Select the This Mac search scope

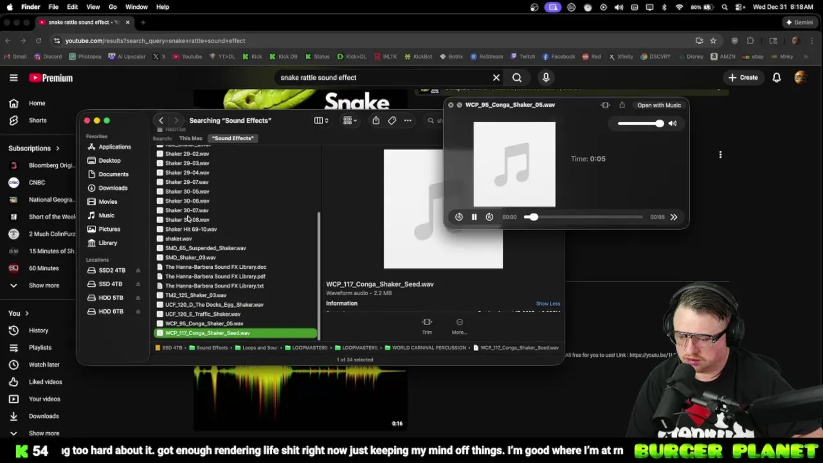point(190,138)
